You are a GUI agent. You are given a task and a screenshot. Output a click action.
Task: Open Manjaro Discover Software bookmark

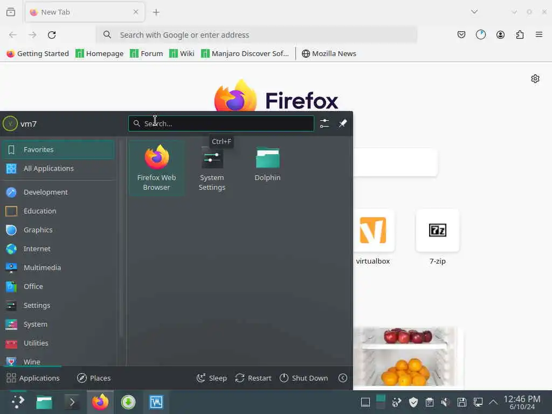coord(245,53)
